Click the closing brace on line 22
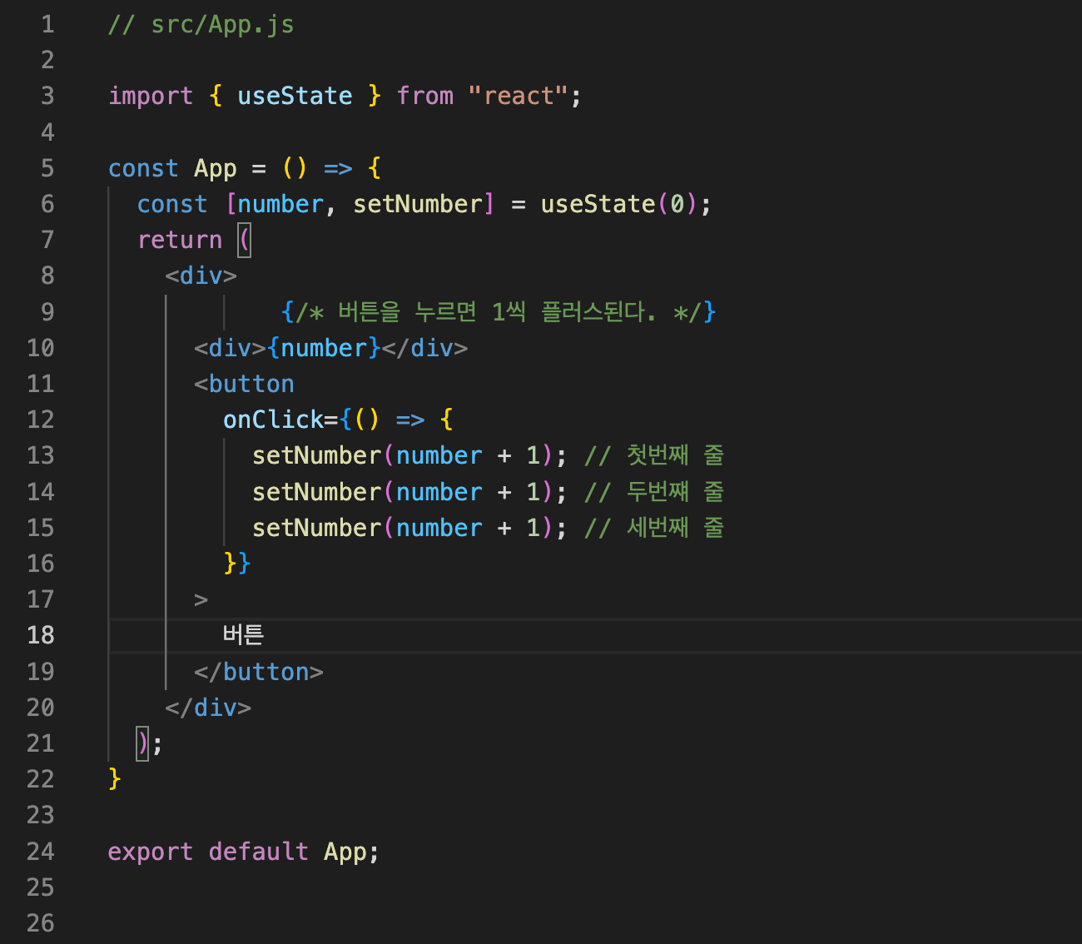The width and height of the screenshot is (1082, 944). coord(115,780)
